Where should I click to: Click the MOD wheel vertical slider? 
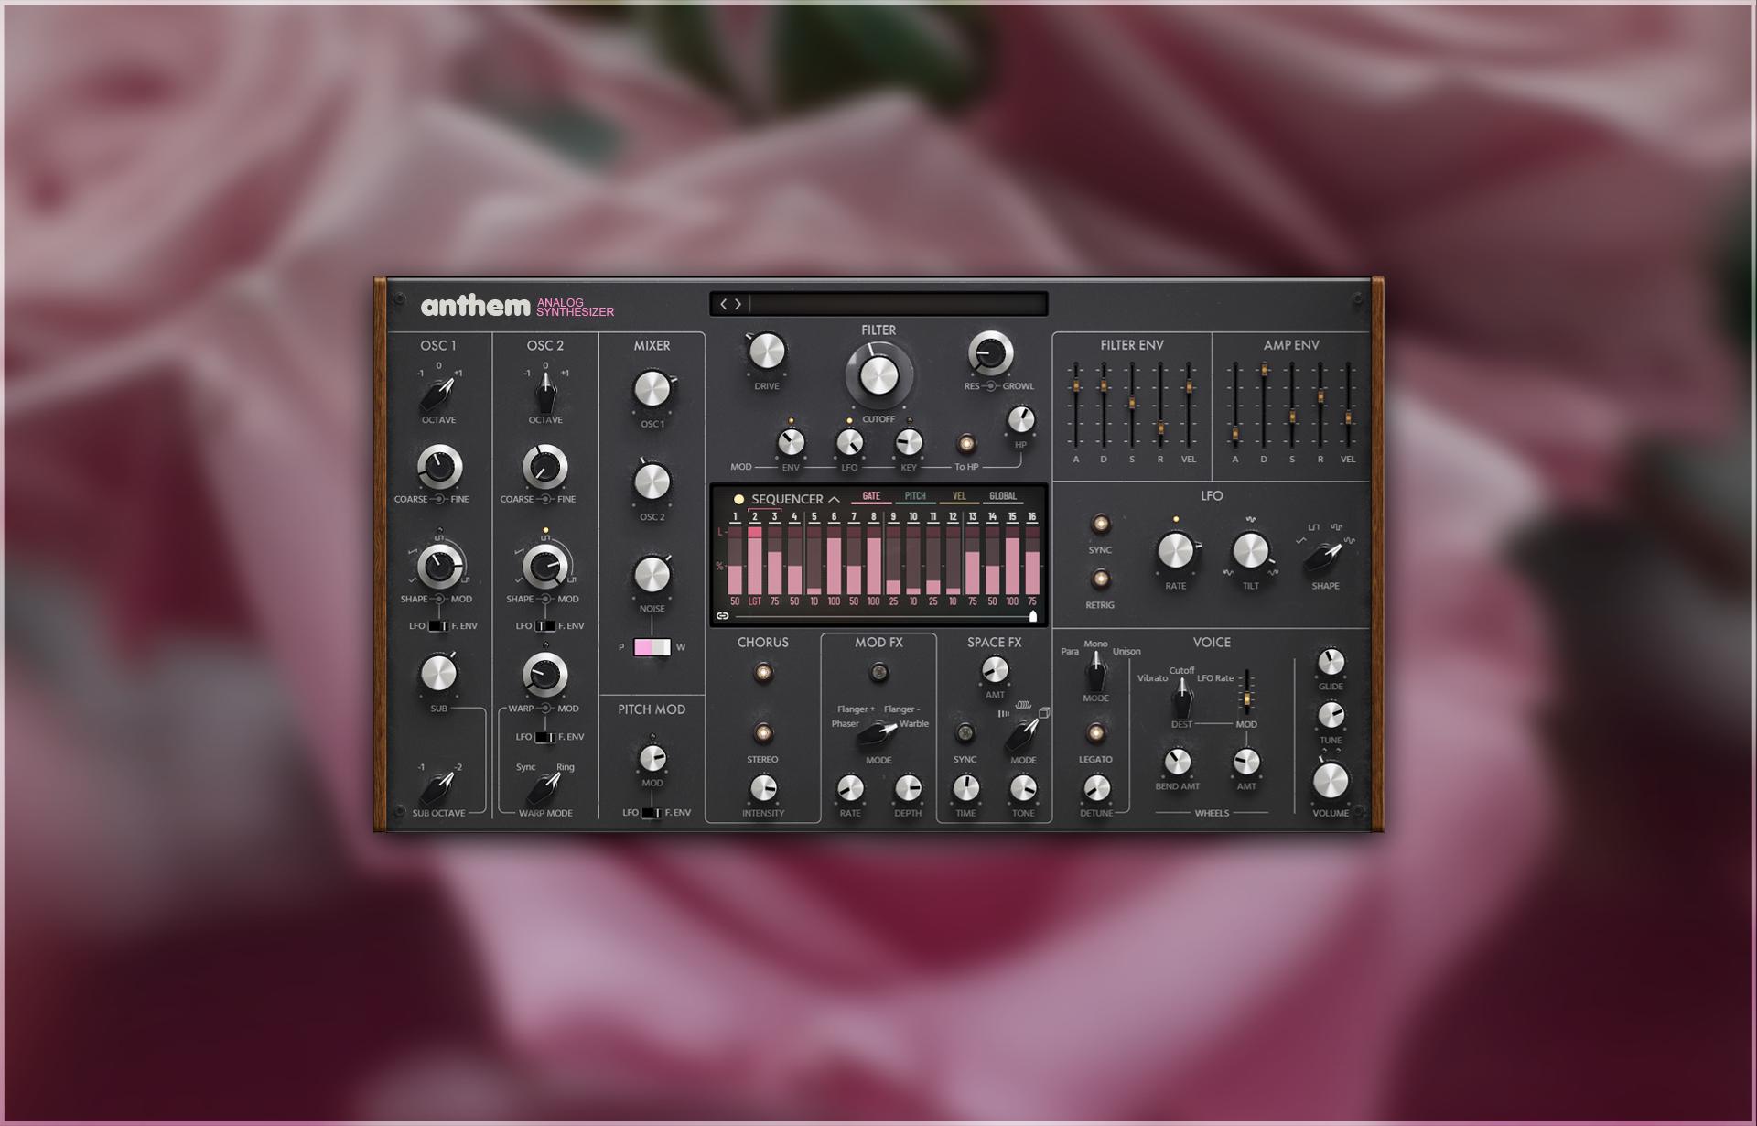point(1245,694)
